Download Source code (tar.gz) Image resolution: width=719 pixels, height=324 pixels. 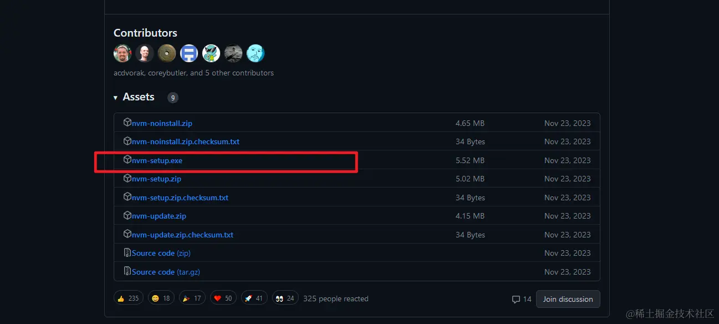(x=166, y=272)
